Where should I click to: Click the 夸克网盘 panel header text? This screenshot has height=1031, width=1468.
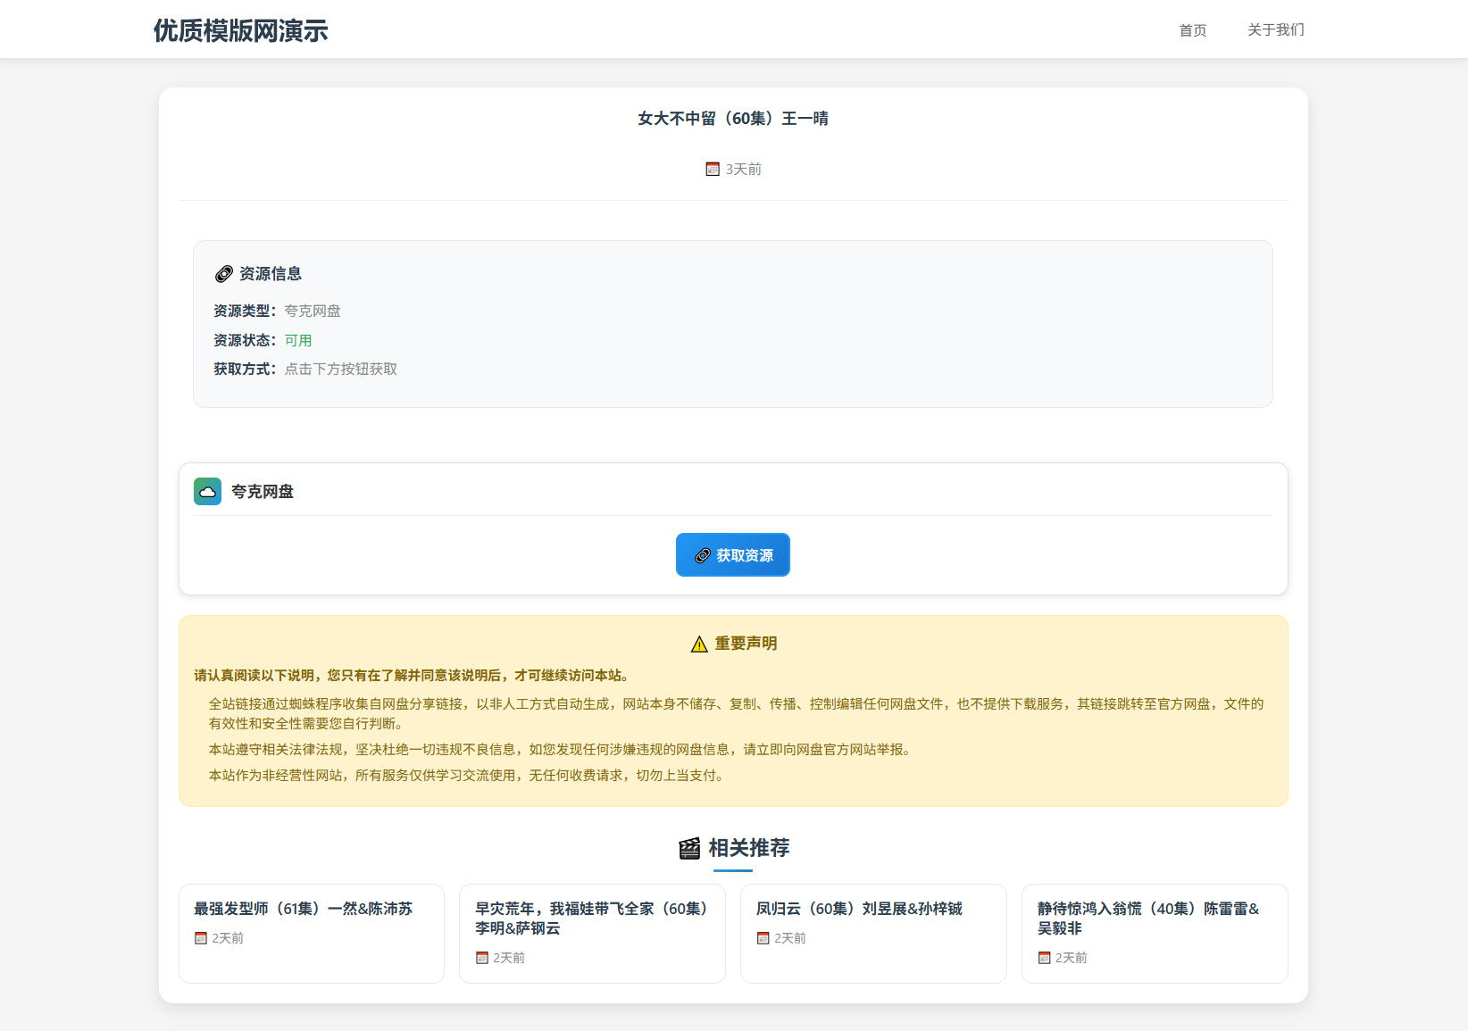point(262,492)
